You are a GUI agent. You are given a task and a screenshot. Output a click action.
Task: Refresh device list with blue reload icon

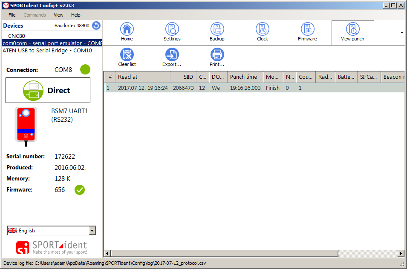point(96,26)
